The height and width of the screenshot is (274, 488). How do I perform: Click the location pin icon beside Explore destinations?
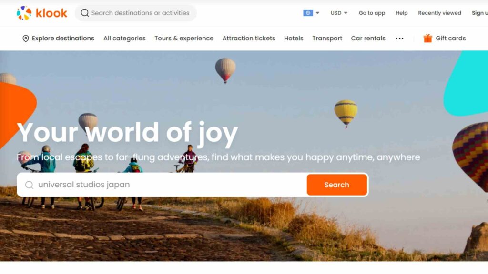pos(26,39)
